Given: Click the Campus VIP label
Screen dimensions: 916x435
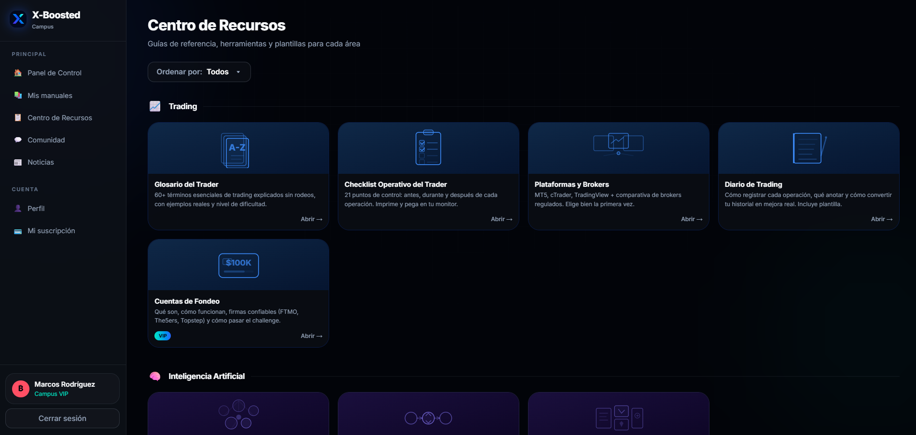Looking at the screenshot, I should (51, 394).
